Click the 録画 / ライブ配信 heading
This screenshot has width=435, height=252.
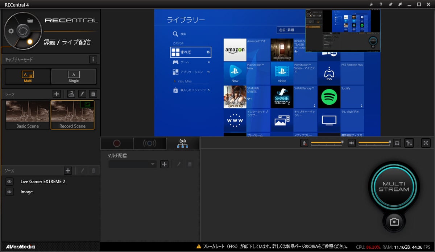(x=67, y=42)
